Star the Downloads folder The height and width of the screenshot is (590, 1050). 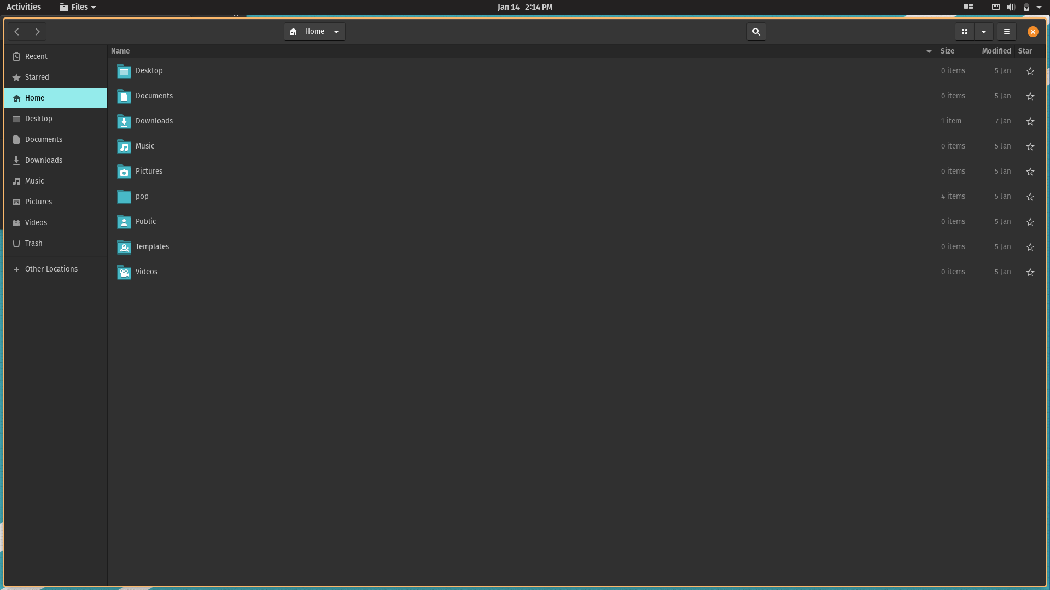coord(1030,121)
